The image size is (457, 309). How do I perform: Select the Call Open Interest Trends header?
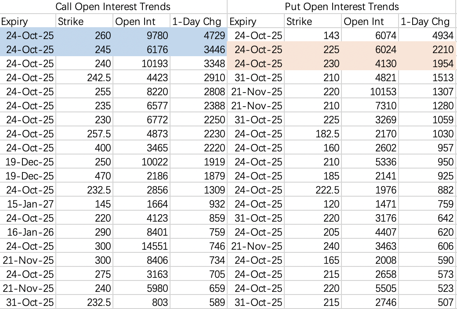[x=113, y=7]
